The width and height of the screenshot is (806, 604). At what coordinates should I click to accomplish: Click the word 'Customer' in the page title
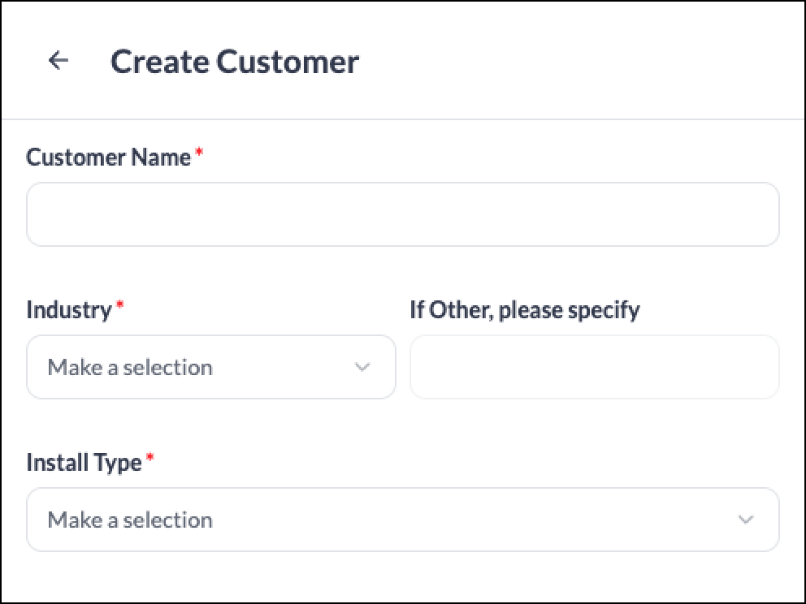tap(288, 62)
